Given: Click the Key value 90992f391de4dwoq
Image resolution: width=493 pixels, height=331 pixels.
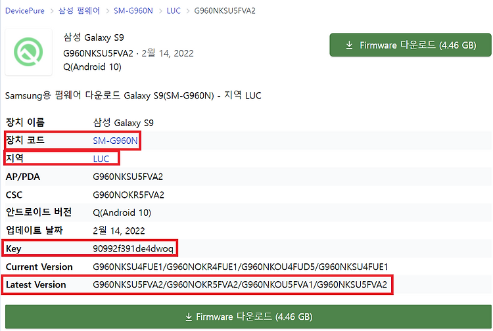Looking at the screenshot, I should 133,249.
